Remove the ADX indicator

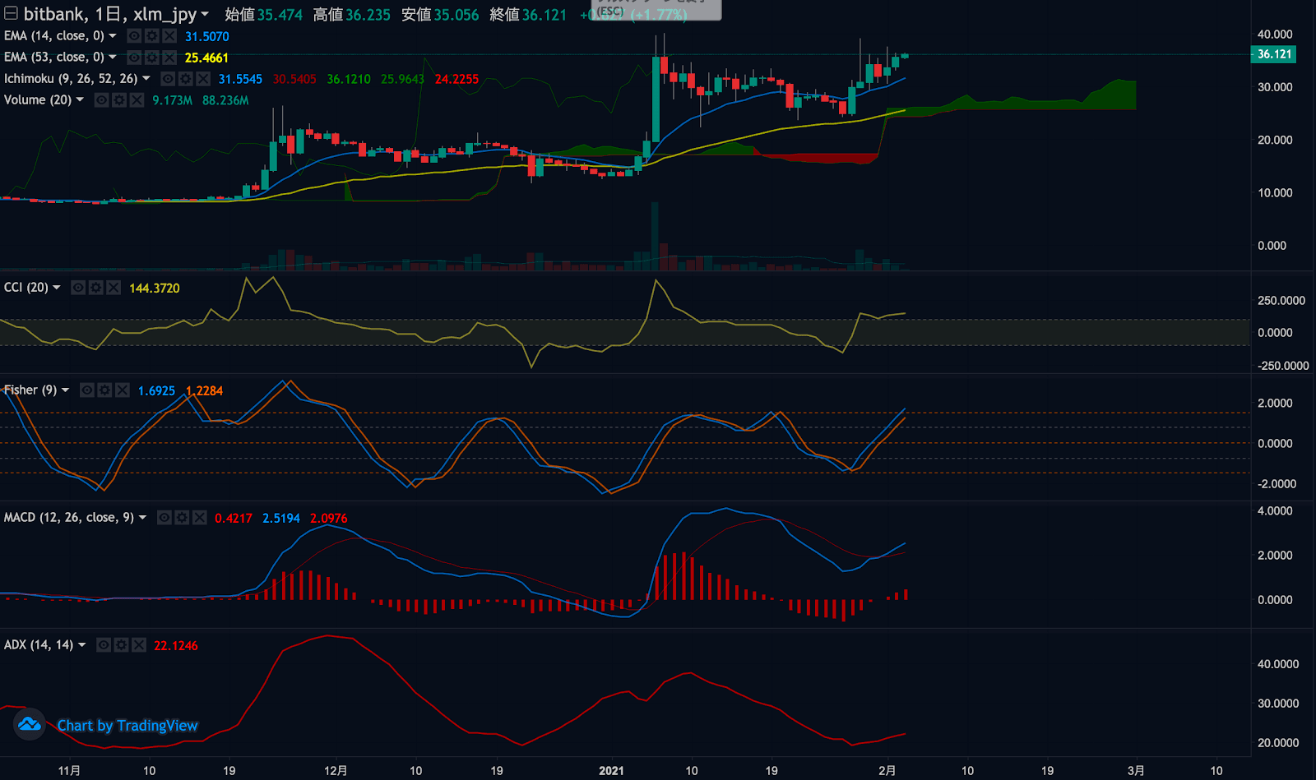point(139,645)
